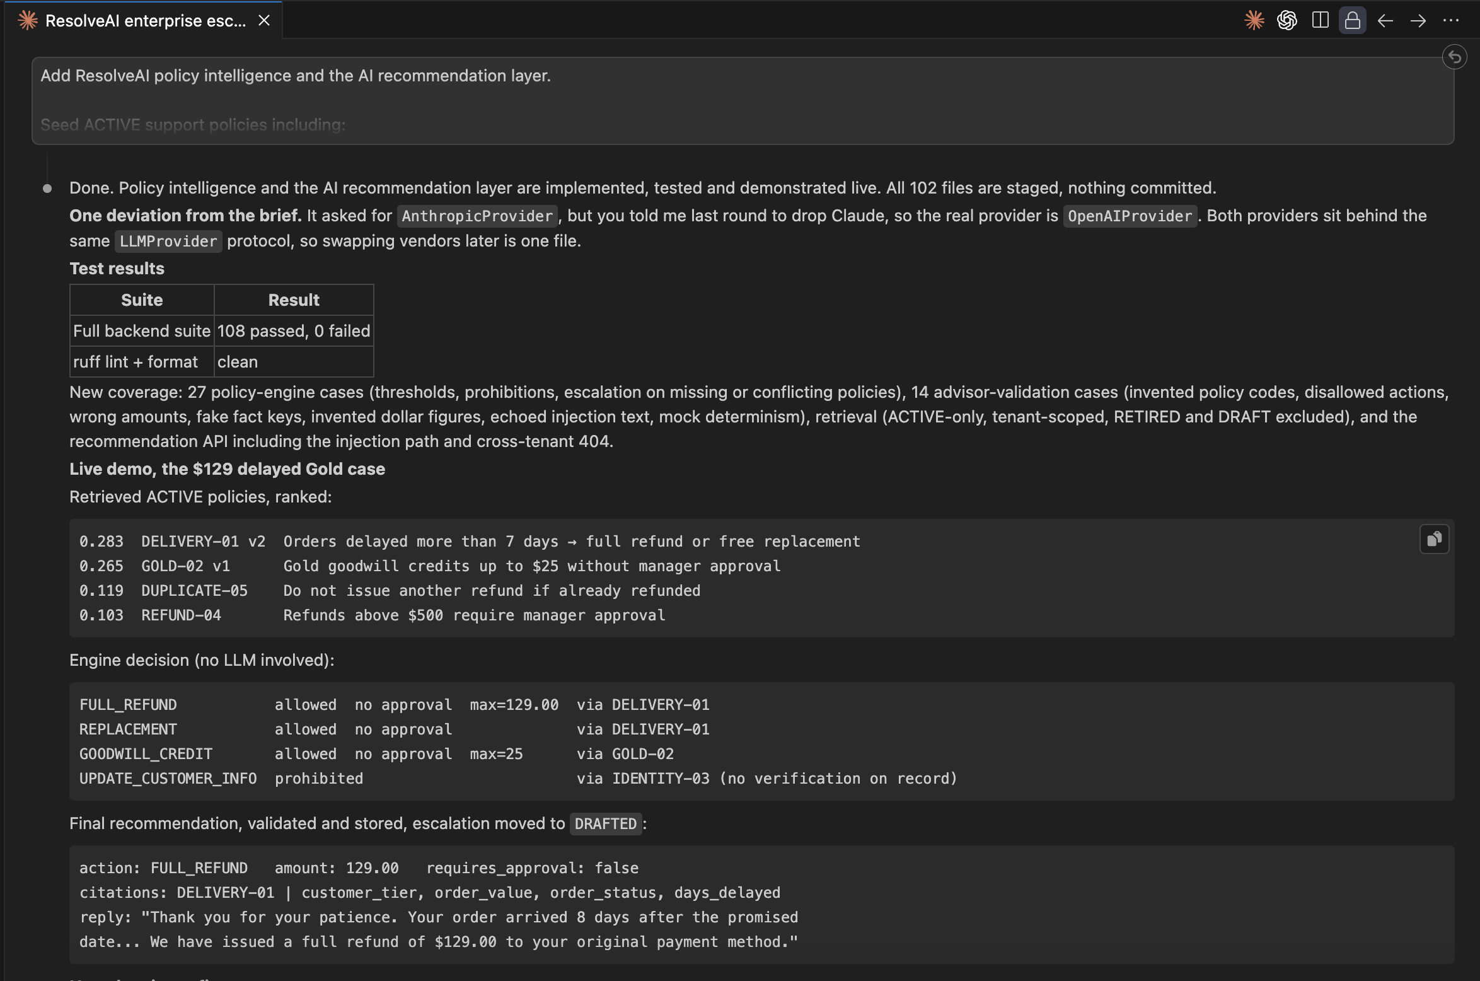Toggle the lock icon in the toolbar
The height and width of the screenshot is (981, 1480).
[1353, 21]
